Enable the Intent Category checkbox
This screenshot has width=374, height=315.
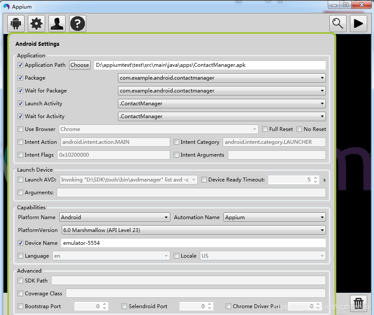177,142
